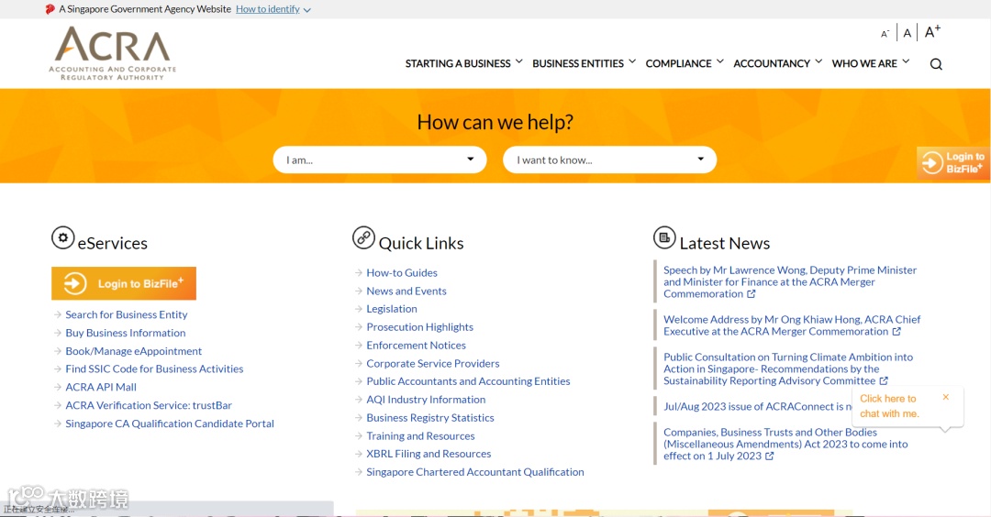The width and height of the screenshot is (991, 517).
Task: Open the 'I want to know...' dropdown
Action: pos(609,159)
